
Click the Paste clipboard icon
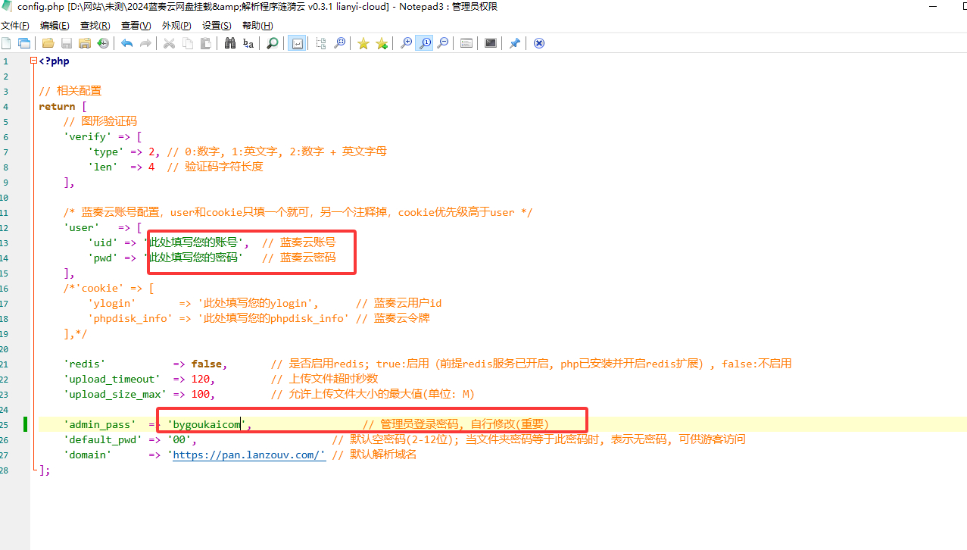coord(205,43)
